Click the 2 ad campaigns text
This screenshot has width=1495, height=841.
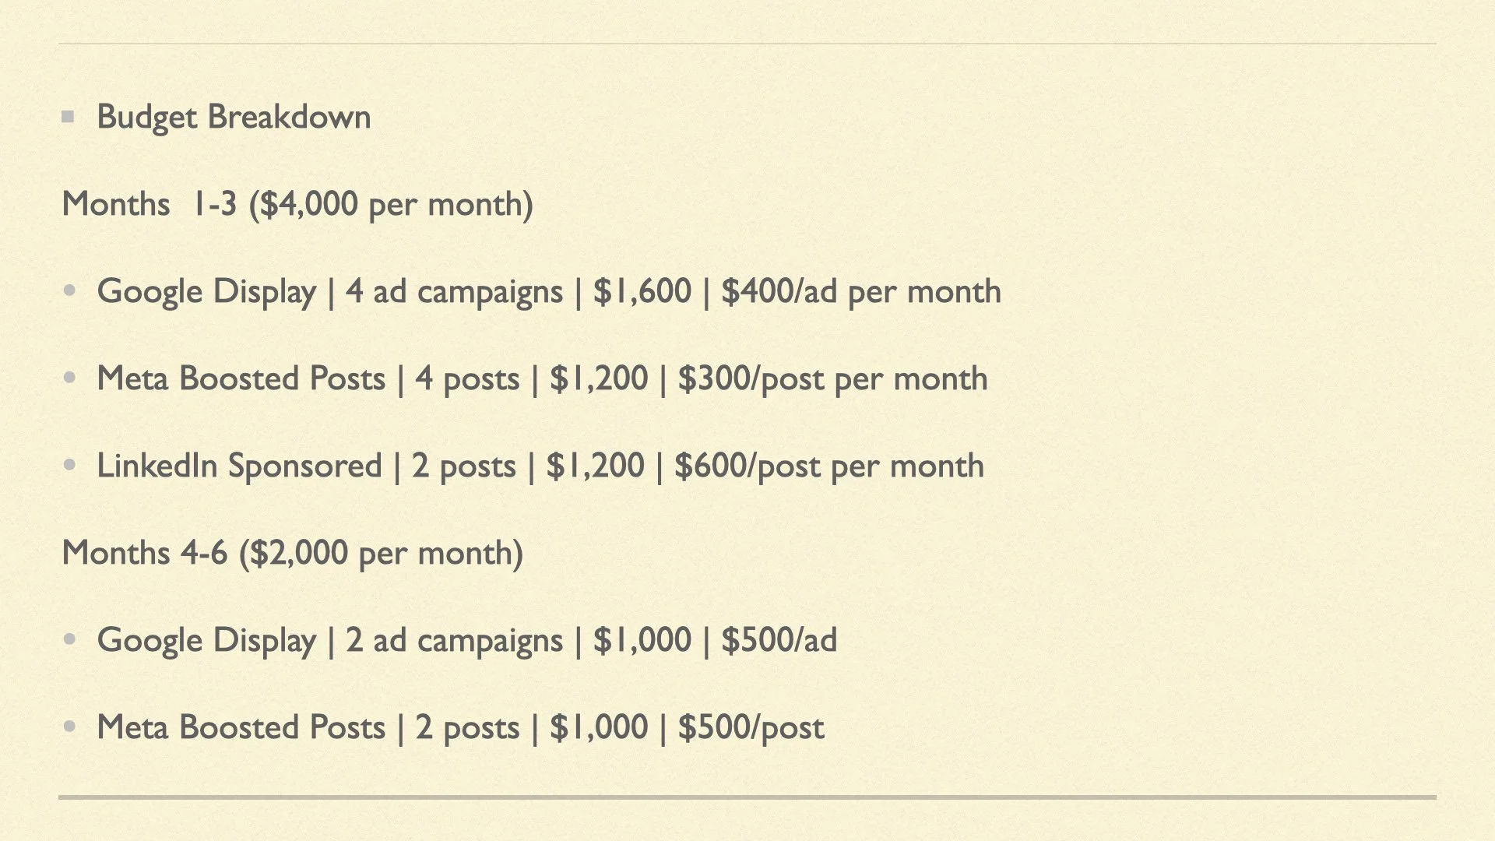coord(454,640)
